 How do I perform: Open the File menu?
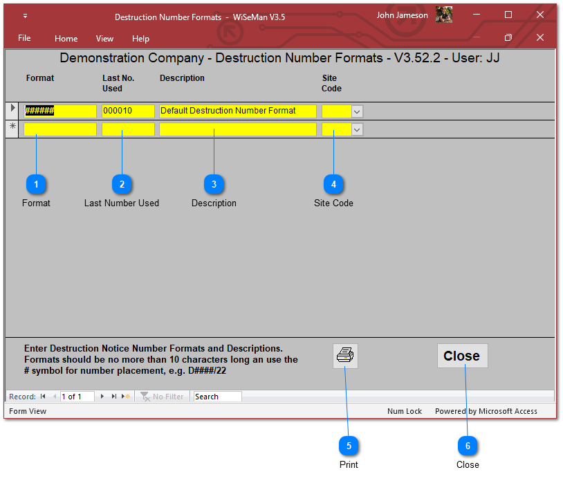[x=24, y=39]
